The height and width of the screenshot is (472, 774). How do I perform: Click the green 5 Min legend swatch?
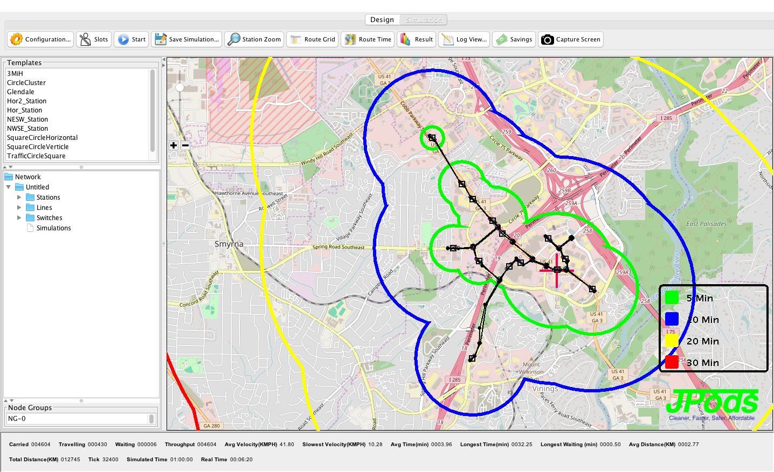[x=672, y=298]
